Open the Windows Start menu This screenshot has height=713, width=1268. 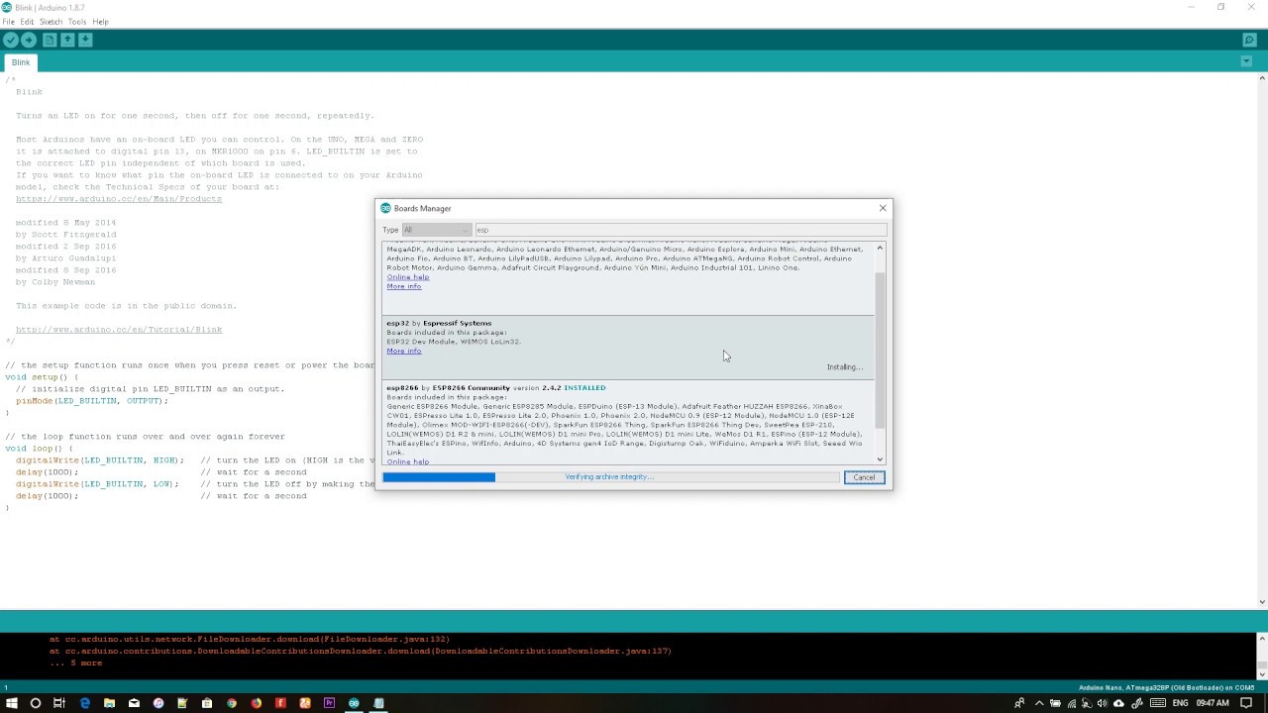(x=10, y=703)
